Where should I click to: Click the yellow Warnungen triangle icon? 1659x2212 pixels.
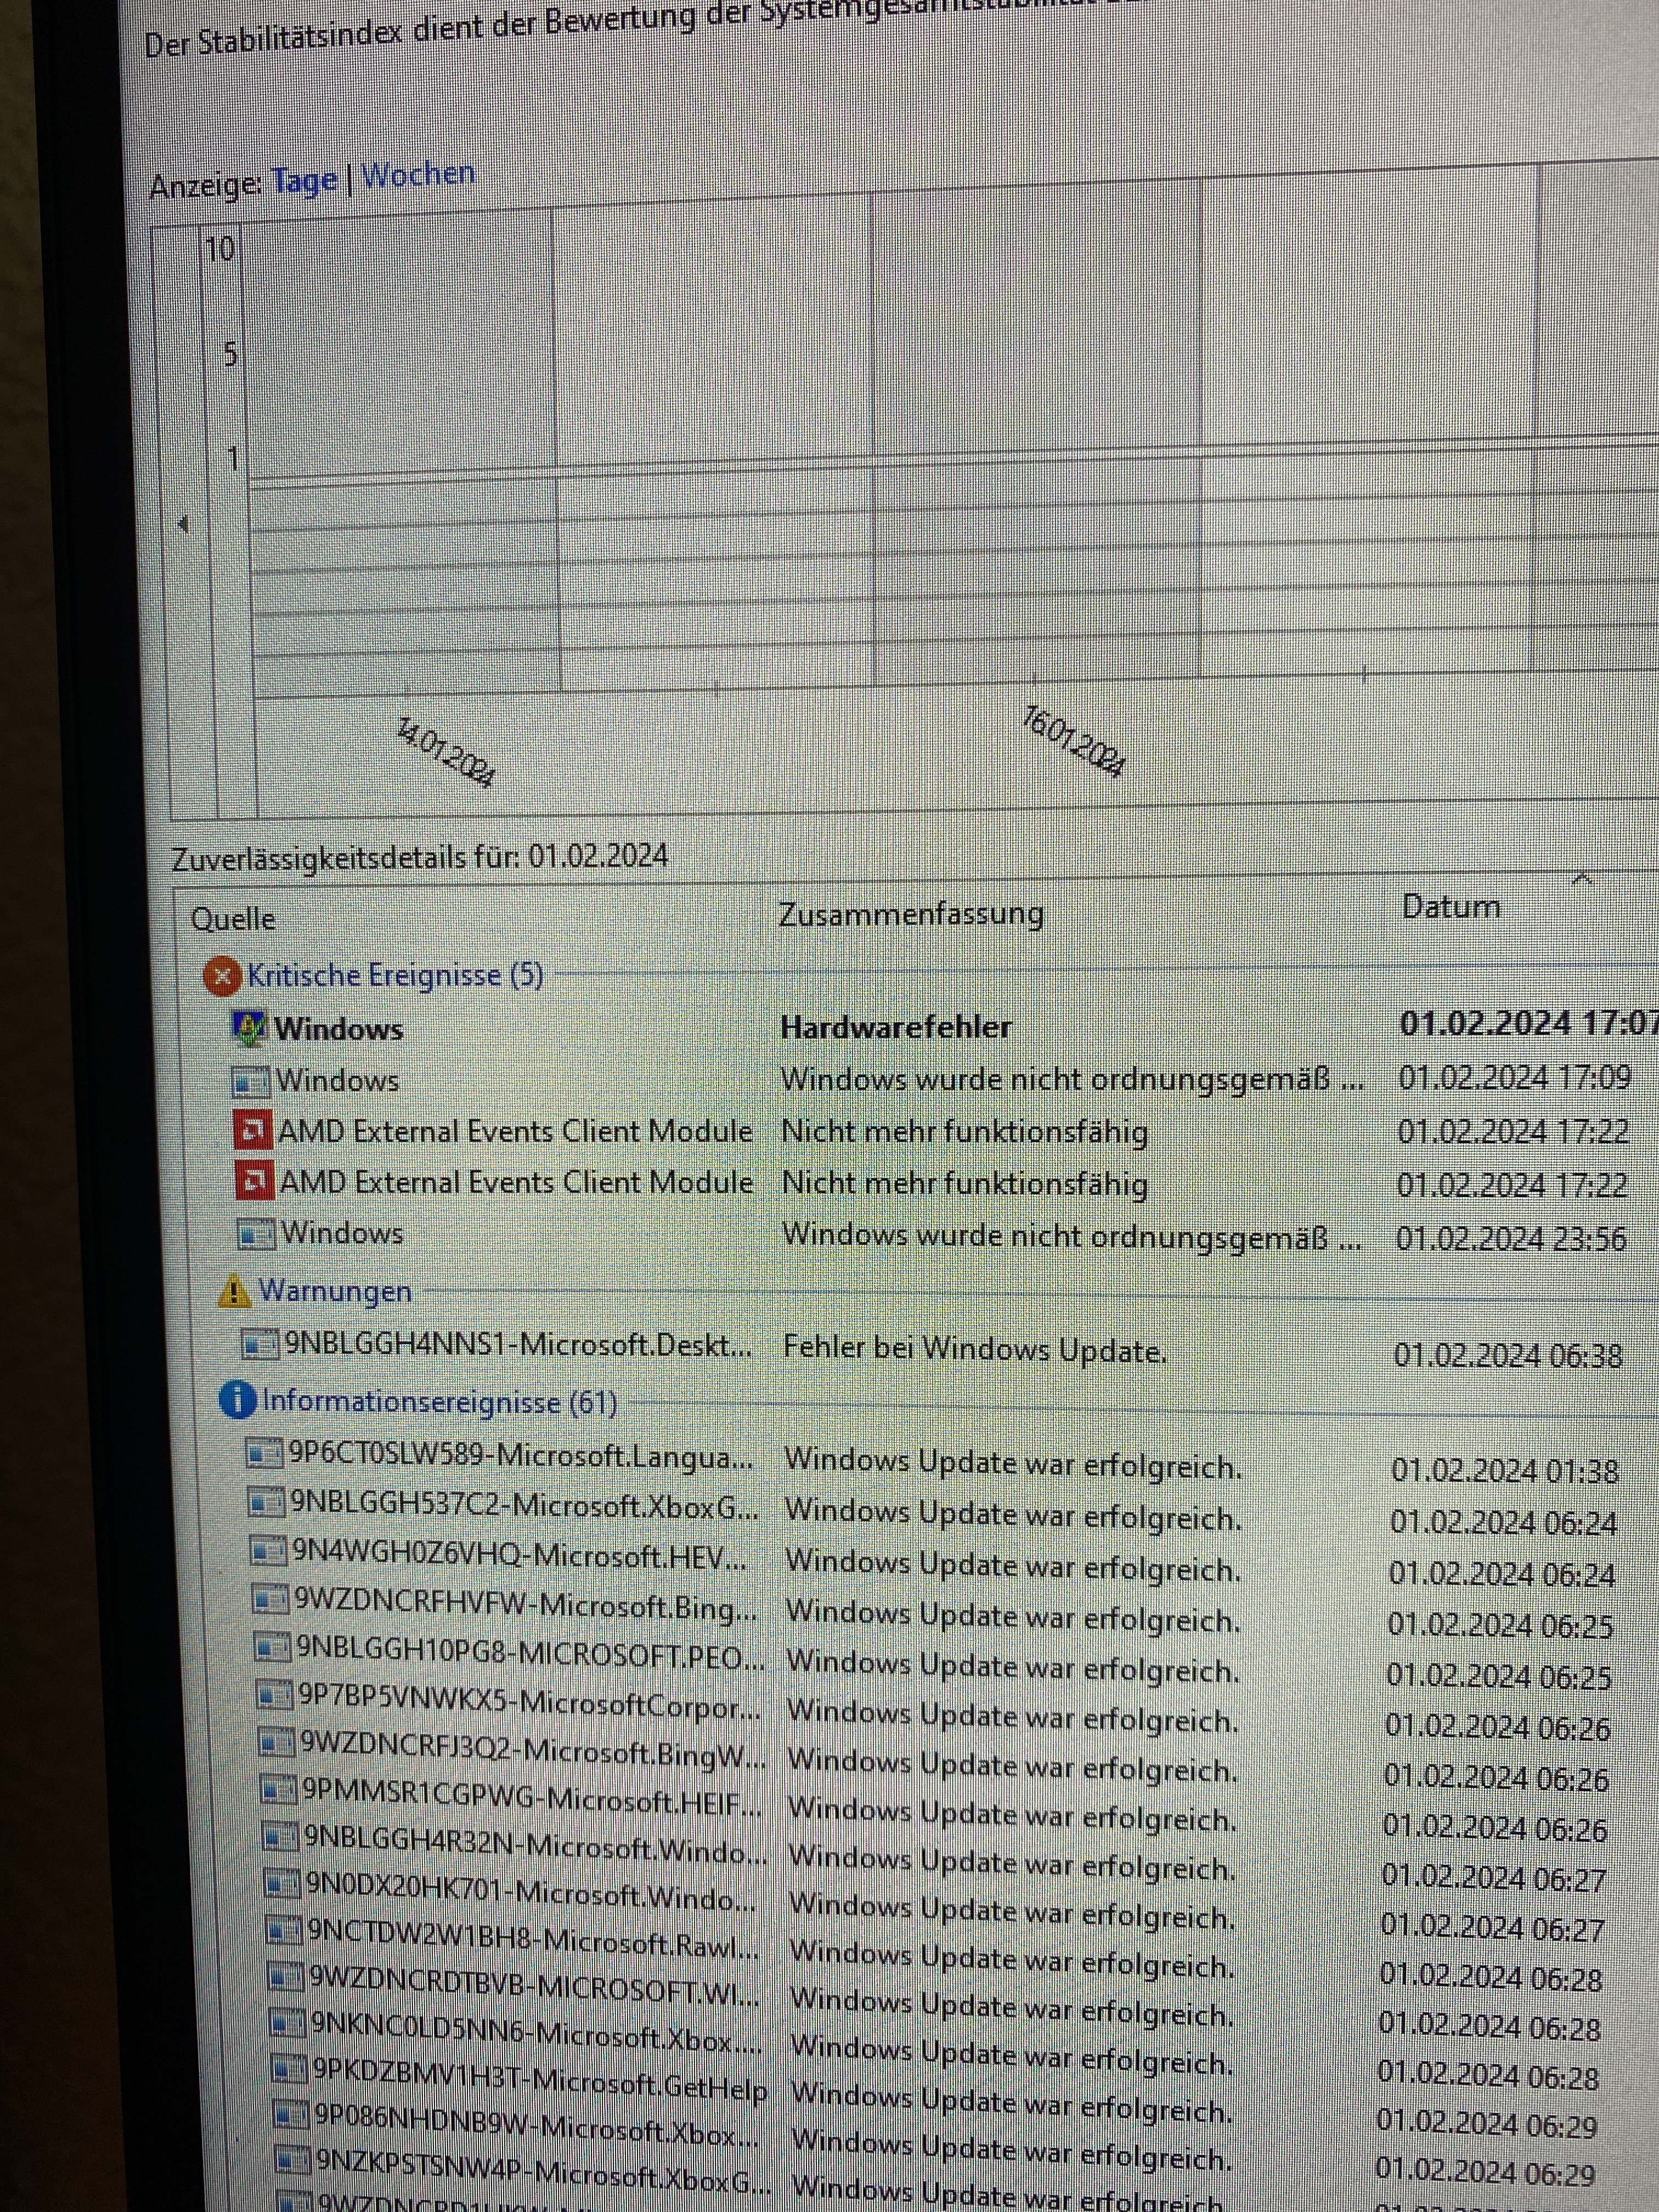tap(234, 1291)
